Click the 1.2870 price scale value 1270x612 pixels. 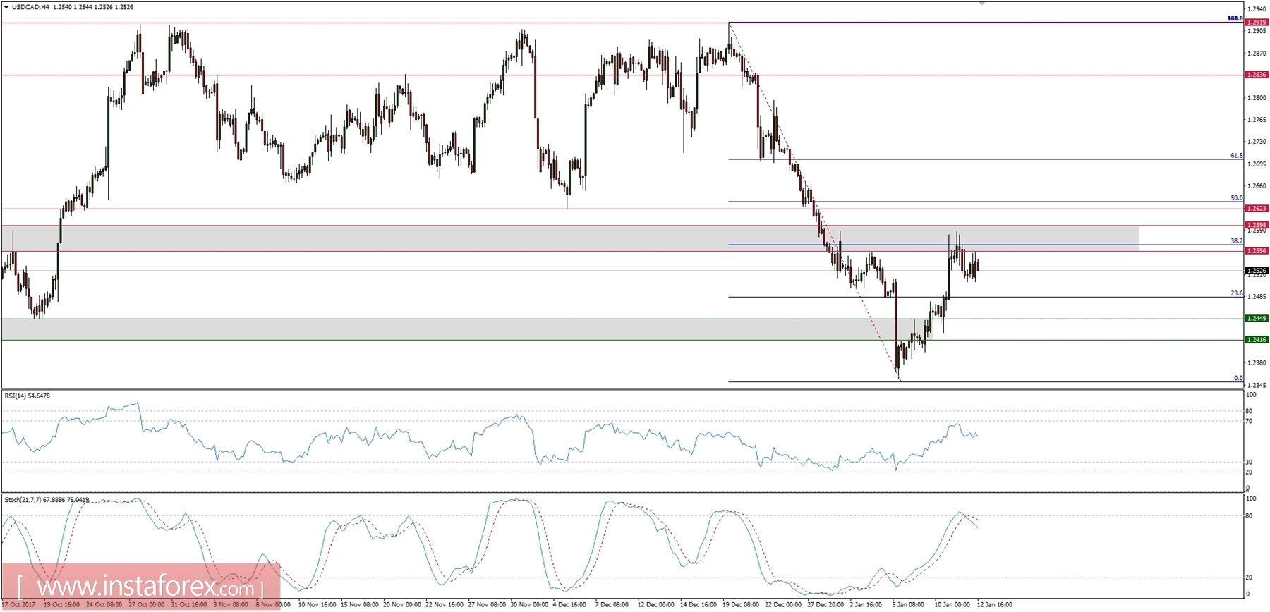click(x=1256, y=54)
